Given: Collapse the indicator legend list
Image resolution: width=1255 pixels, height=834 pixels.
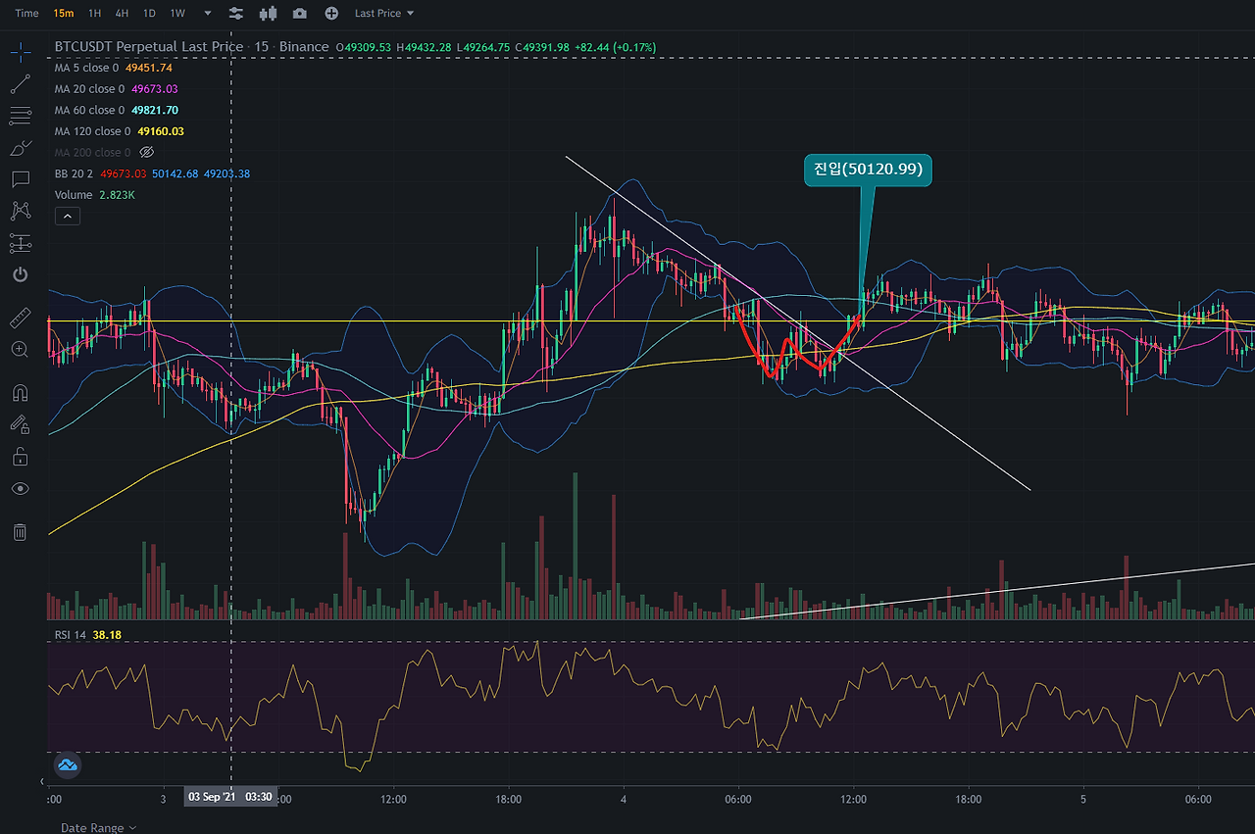Looking at the screenshot, I should pos(68,217).
